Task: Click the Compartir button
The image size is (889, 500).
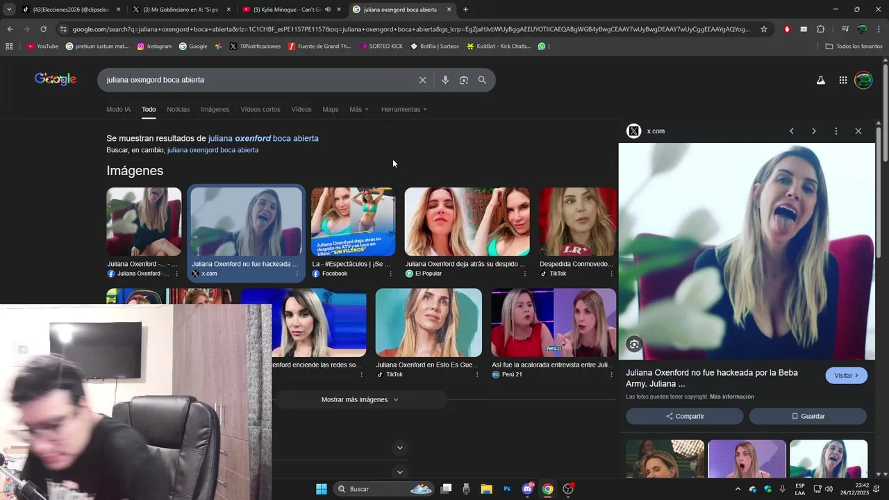Action: pyautogui.click(x=684, y=416)
